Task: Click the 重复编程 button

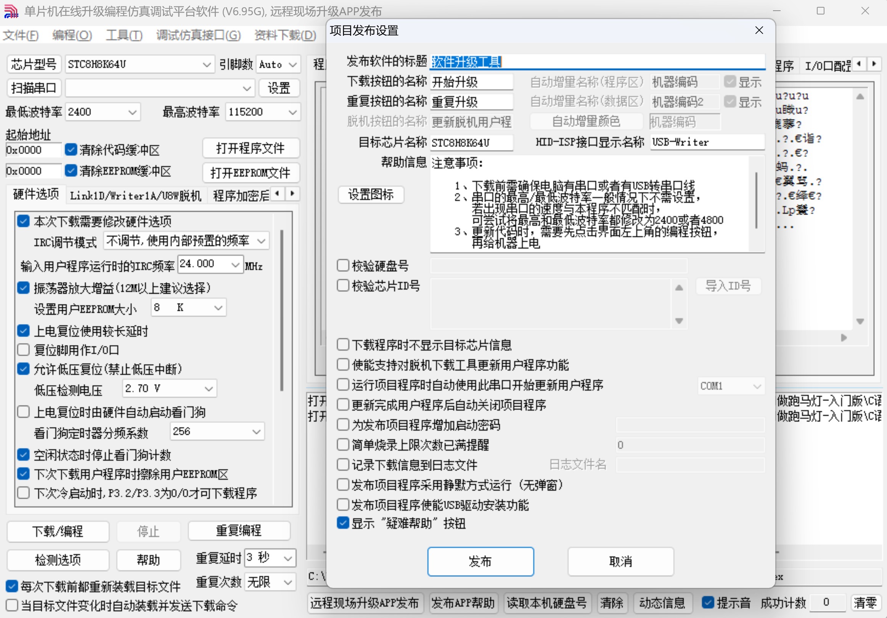Action: 239,531
